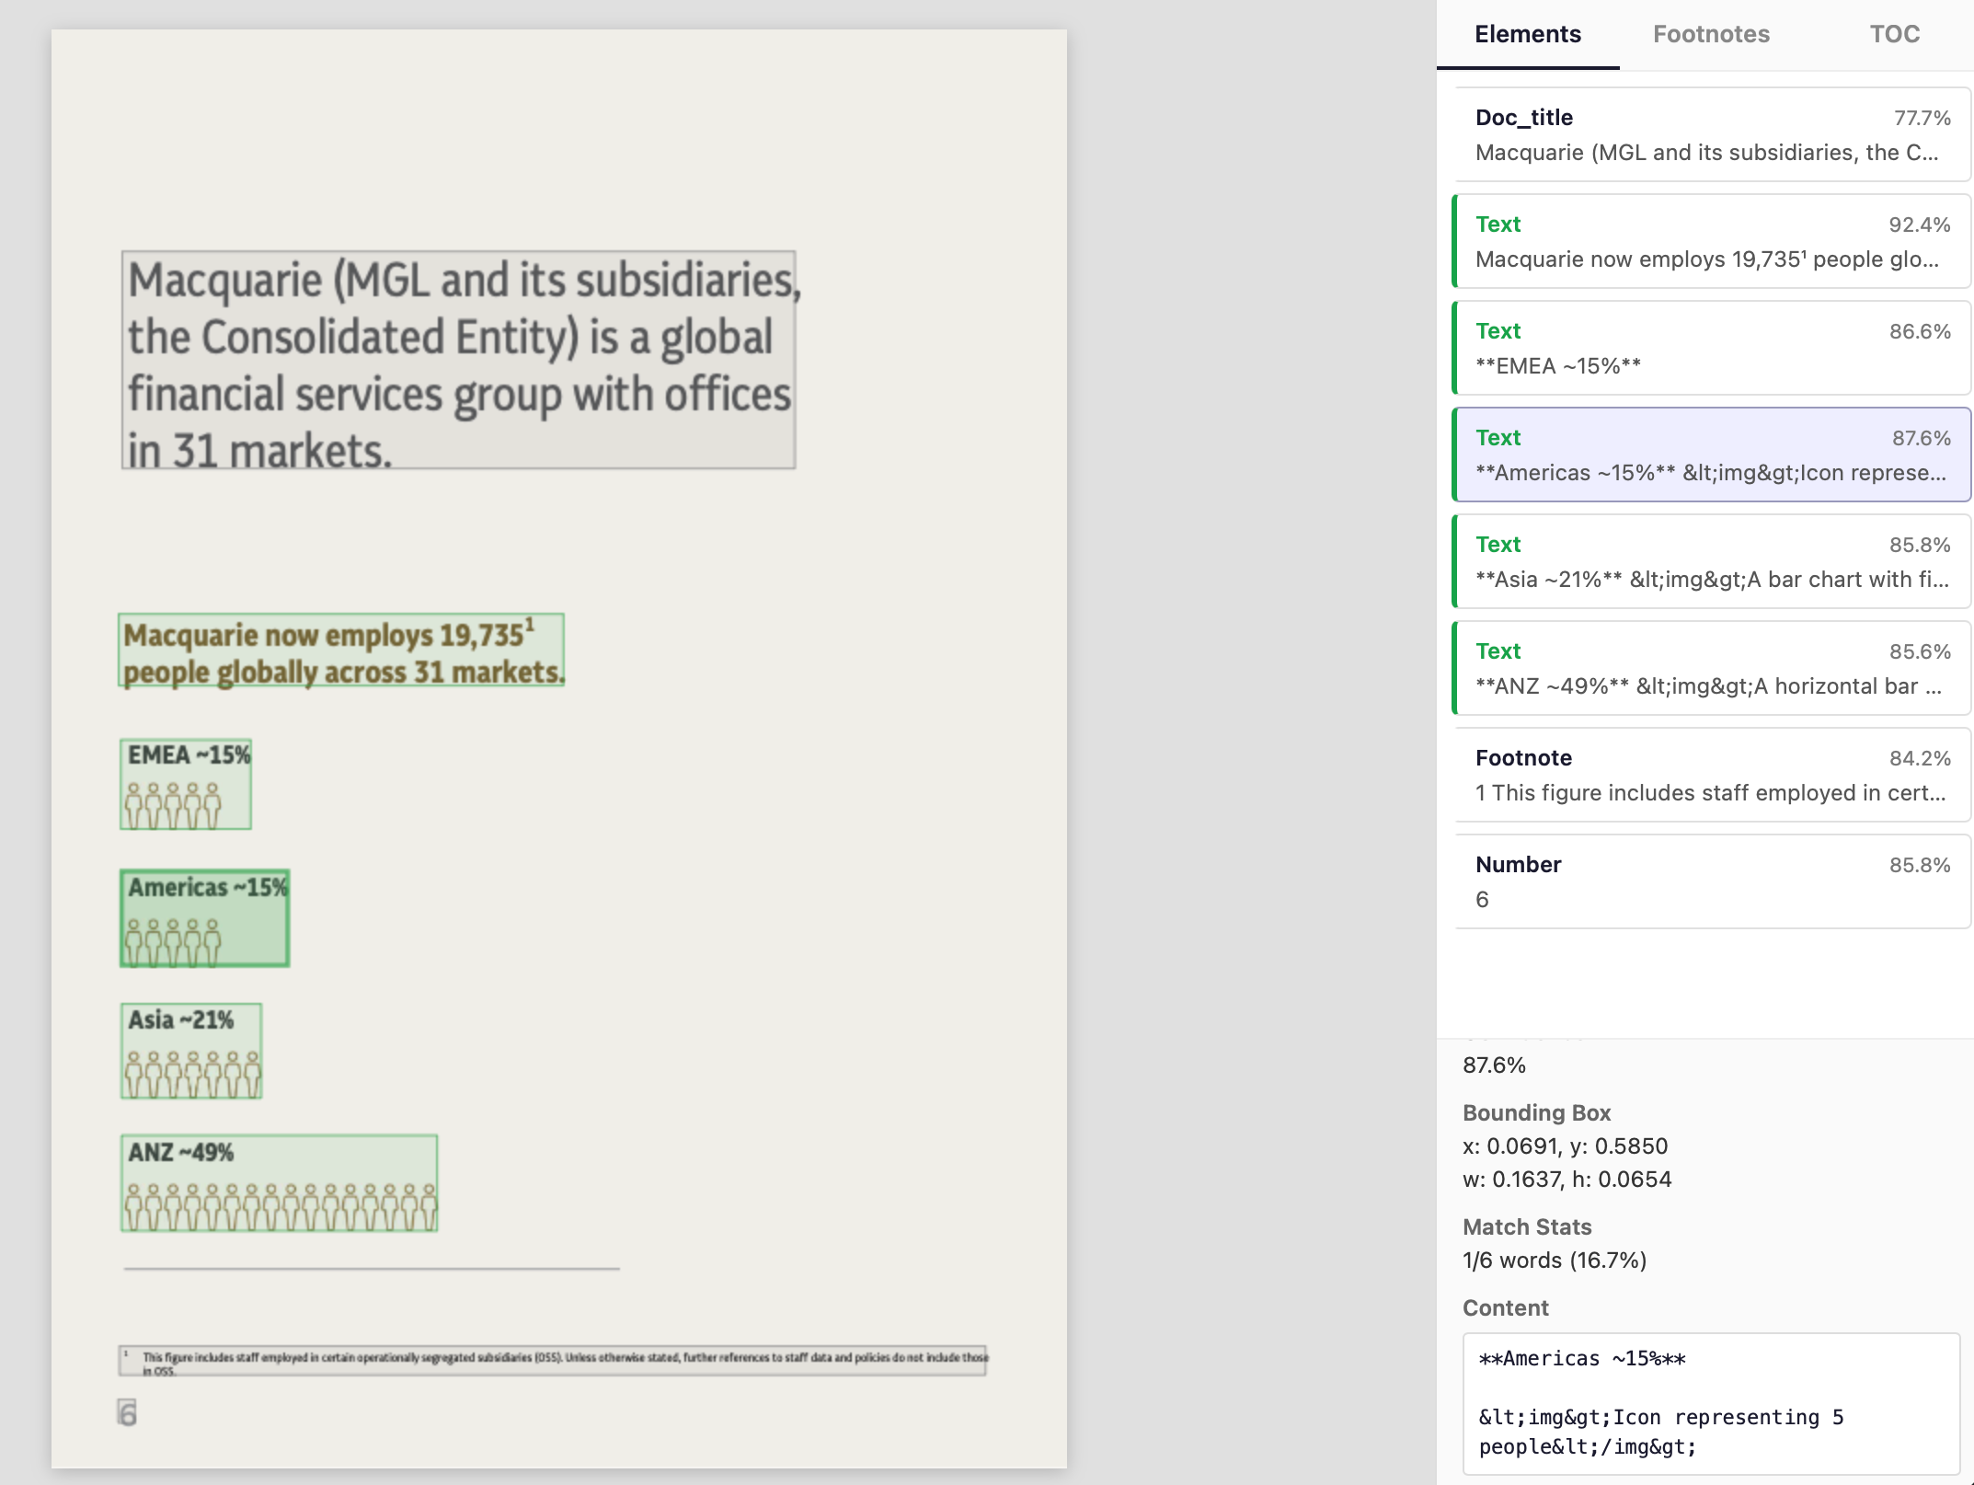Click the Asia people icons region
The height and width of the screenshot is (1485, 1974).
(x=192, y=1074)
